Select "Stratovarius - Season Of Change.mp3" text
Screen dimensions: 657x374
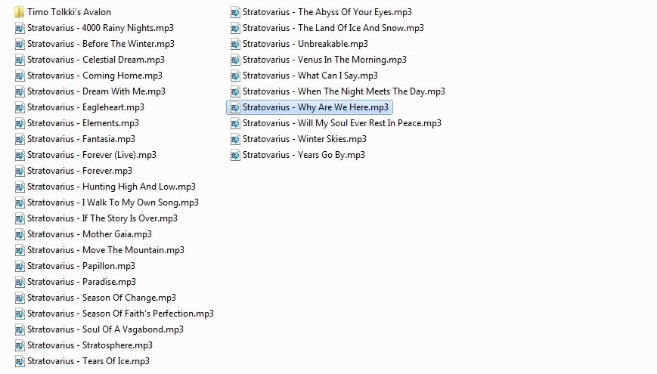tap(102, 298)
